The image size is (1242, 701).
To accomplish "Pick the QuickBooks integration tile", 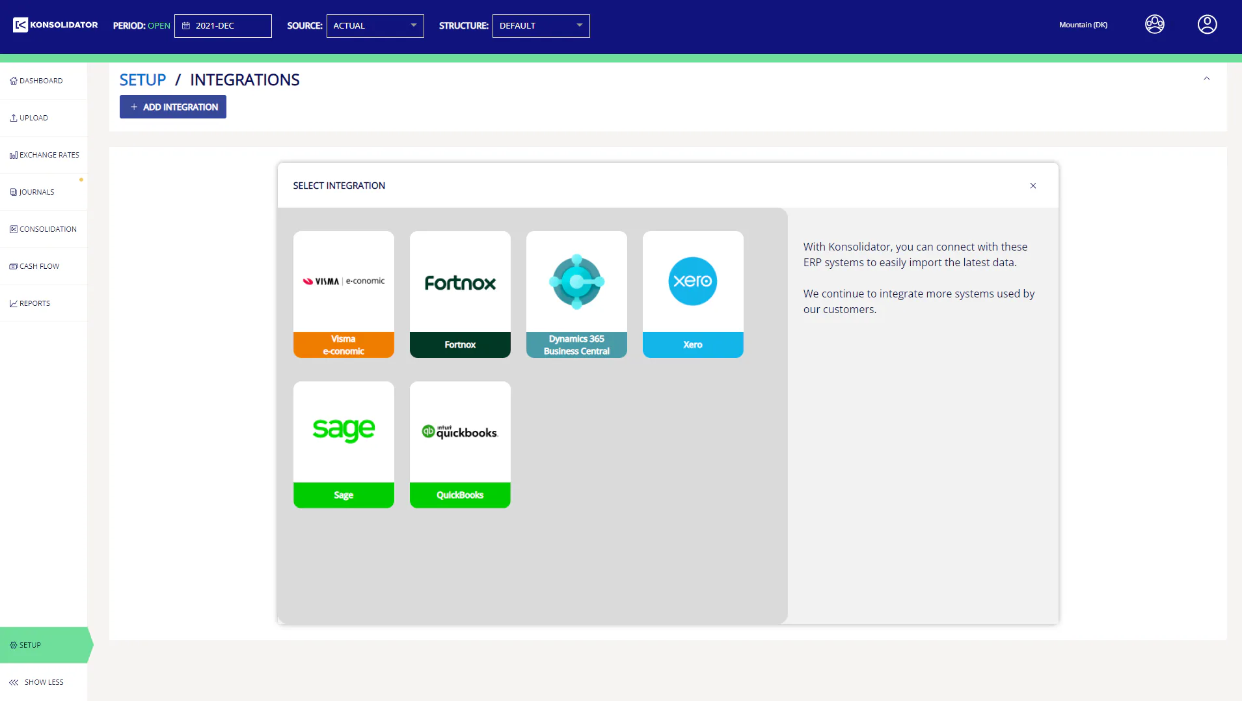I will pos(460,445).
